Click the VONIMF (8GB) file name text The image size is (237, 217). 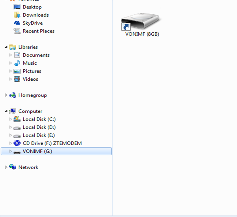tap(142, 34)
